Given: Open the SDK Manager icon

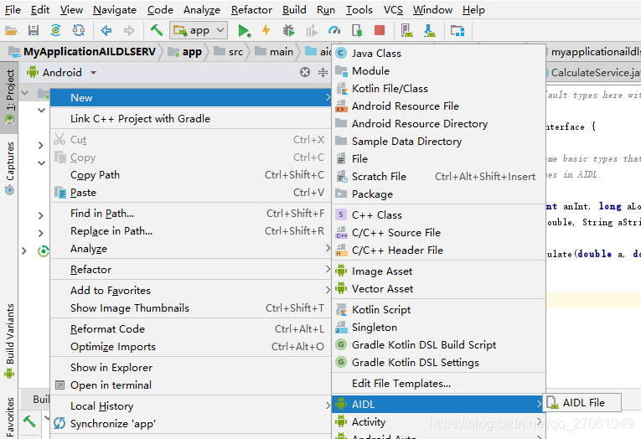Looking at the screenshot, I should point(430,31).
